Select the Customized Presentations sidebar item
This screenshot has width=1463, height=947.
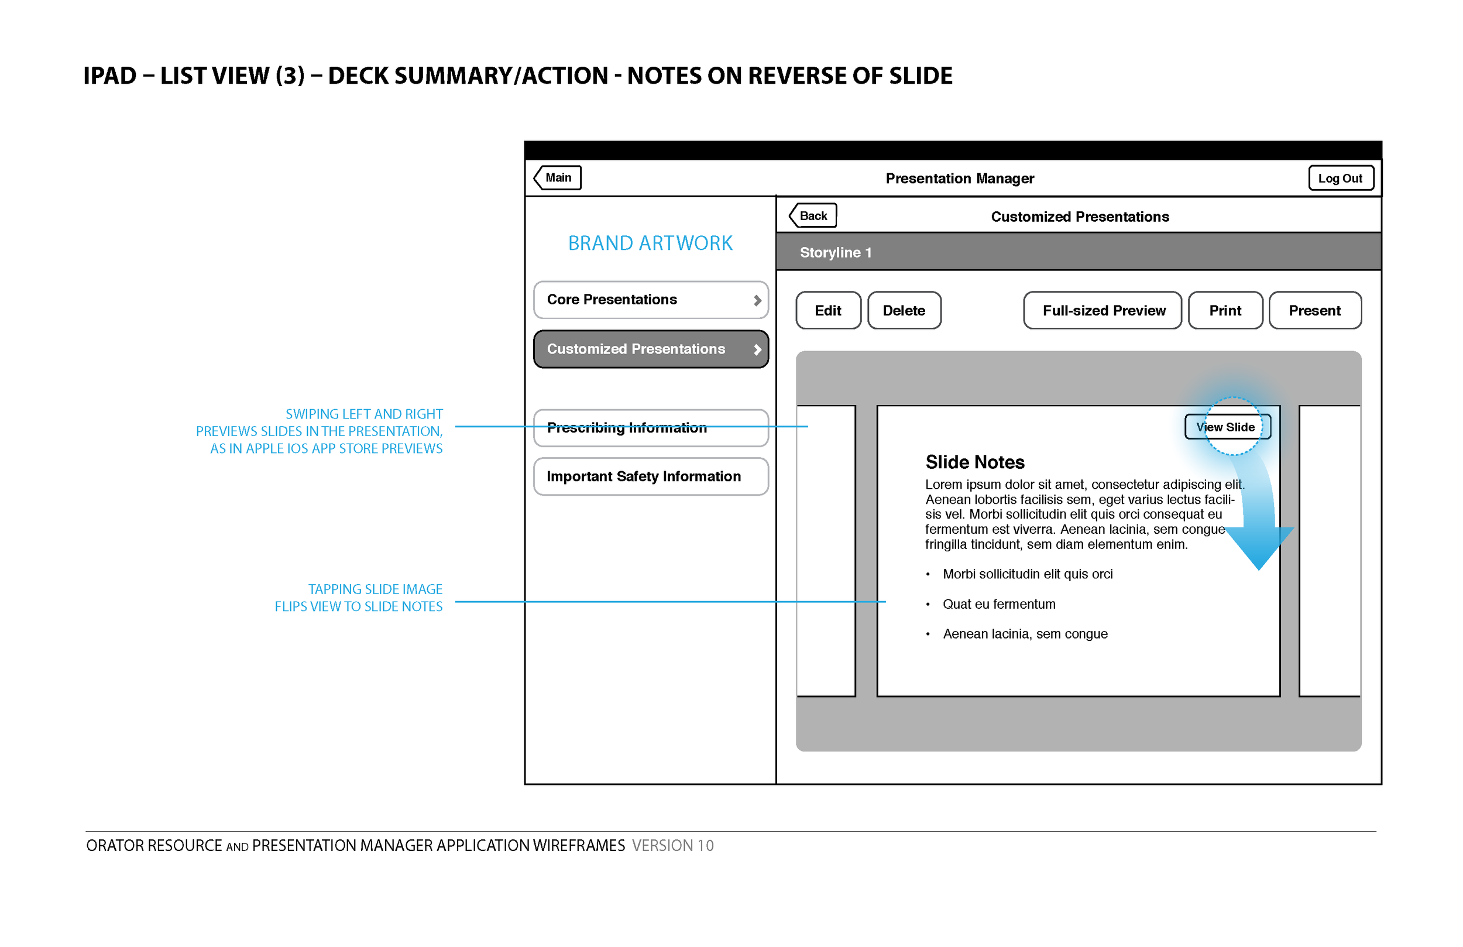[x=651, y=349]
